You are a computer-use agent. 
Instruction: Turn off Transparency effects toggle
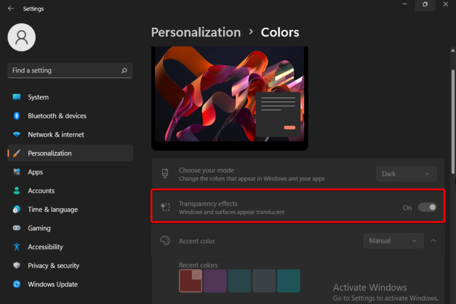(427, 207)
